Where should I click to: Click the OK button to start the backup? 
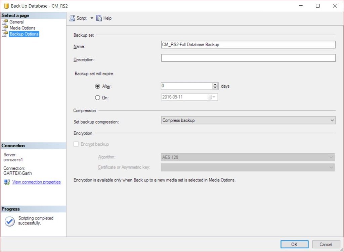tap(294, 244)
